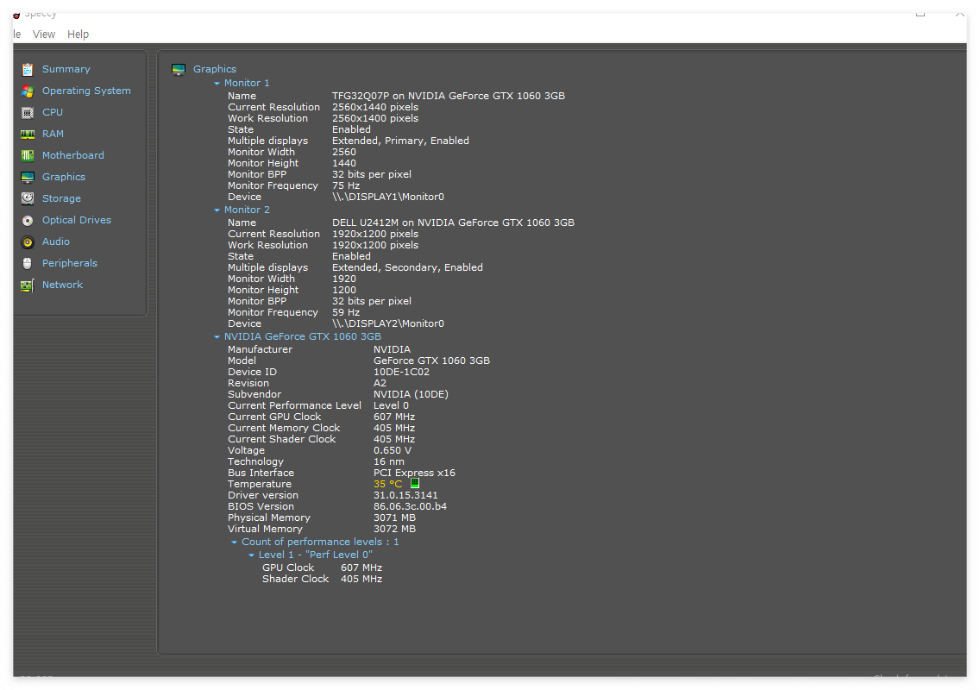Click the CPU chip icon
This screenshot has height=690, width=980.
[x=28, y=112]
